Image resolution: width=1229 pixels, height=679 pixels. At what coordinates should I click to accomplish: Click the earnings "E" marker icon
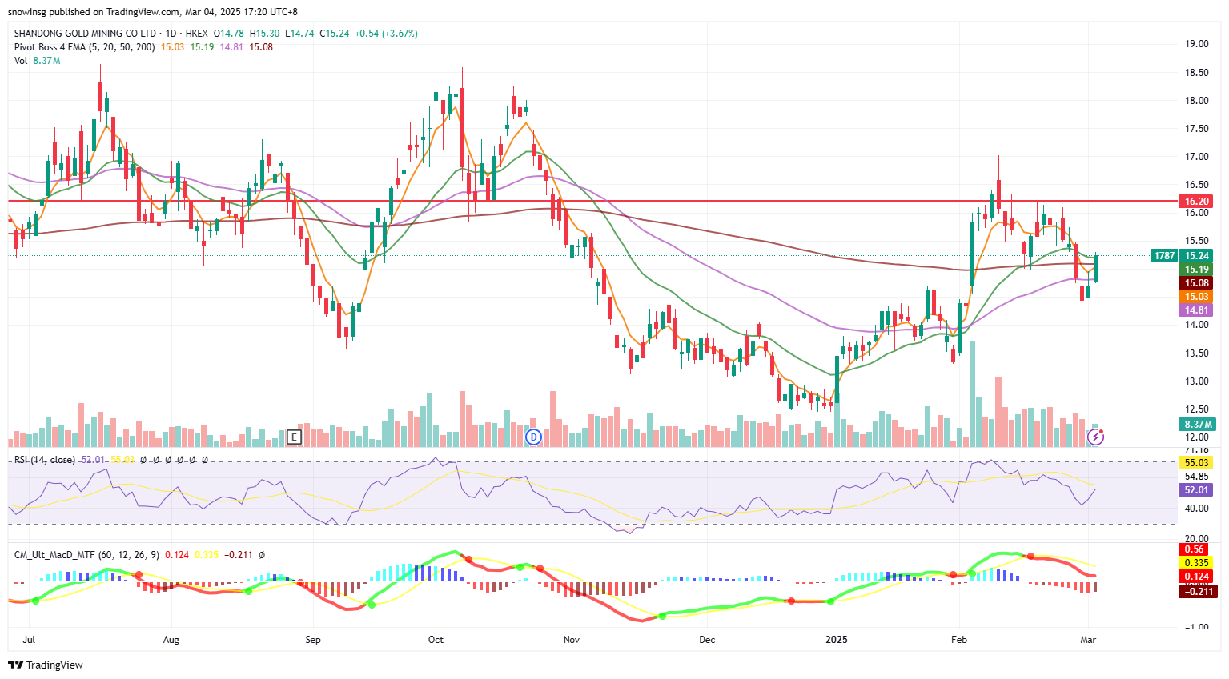coord(294,437)
